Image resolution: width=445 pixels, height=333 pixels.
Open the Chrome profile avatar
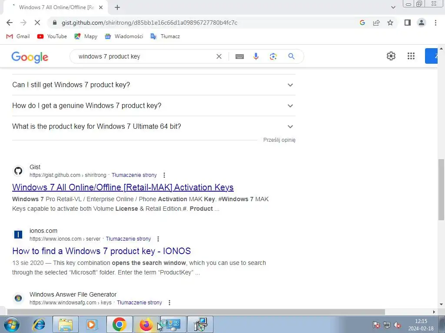click(x=422, y=23)
